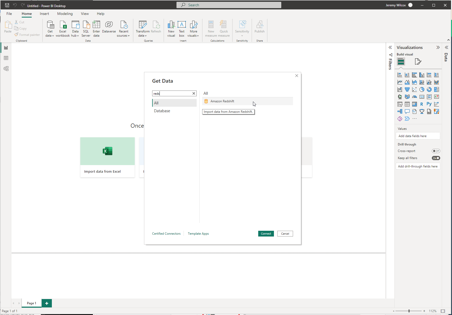Add a globe map visual
This screenshot has height=315, width=452.
click(x=400, y=97)
